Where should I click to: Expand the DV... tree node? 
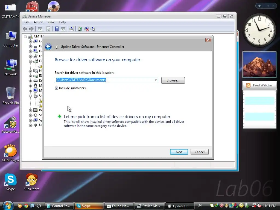pyautogui.click(x=31, y=56)
